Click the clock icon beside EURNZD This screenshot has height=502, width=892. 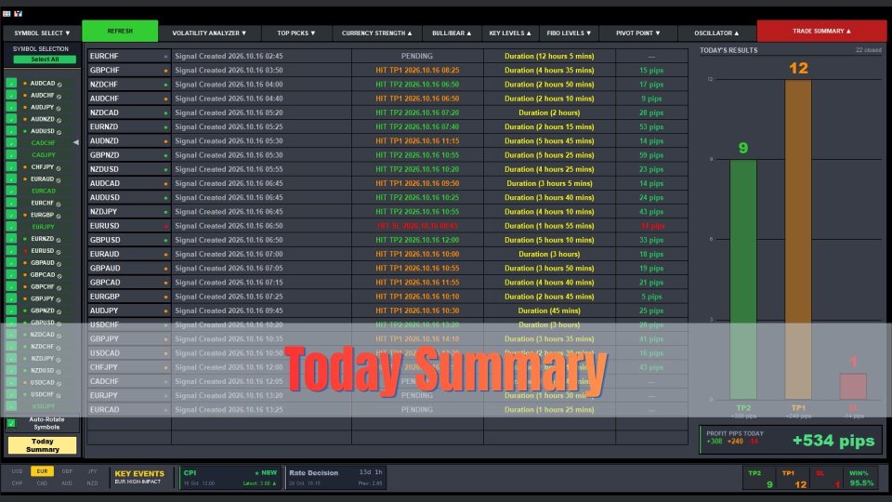(59, 240)
